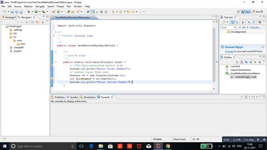Click the Save icon in main toolbar
Viewport: 267px width, 150px height.
12,12
